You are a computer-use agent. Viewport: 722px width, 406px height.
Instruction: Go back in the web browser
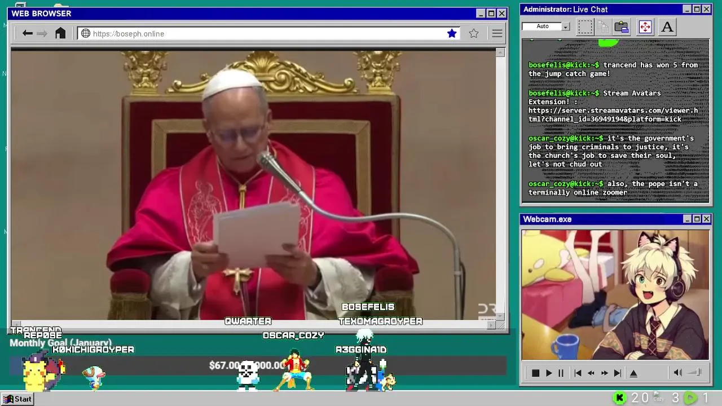tap(27, 33)
